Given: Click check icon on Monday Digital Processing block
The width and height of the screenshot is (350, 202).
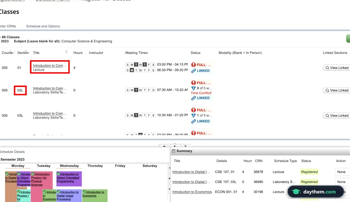Looking at the screenshot, I should coord(7,174).
